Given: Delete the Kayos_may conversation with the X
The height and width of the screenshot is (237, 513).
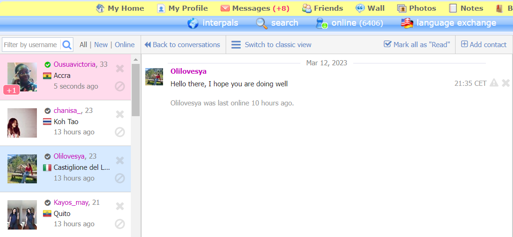Looking at the screenshot, I should (x=120, y=206).
